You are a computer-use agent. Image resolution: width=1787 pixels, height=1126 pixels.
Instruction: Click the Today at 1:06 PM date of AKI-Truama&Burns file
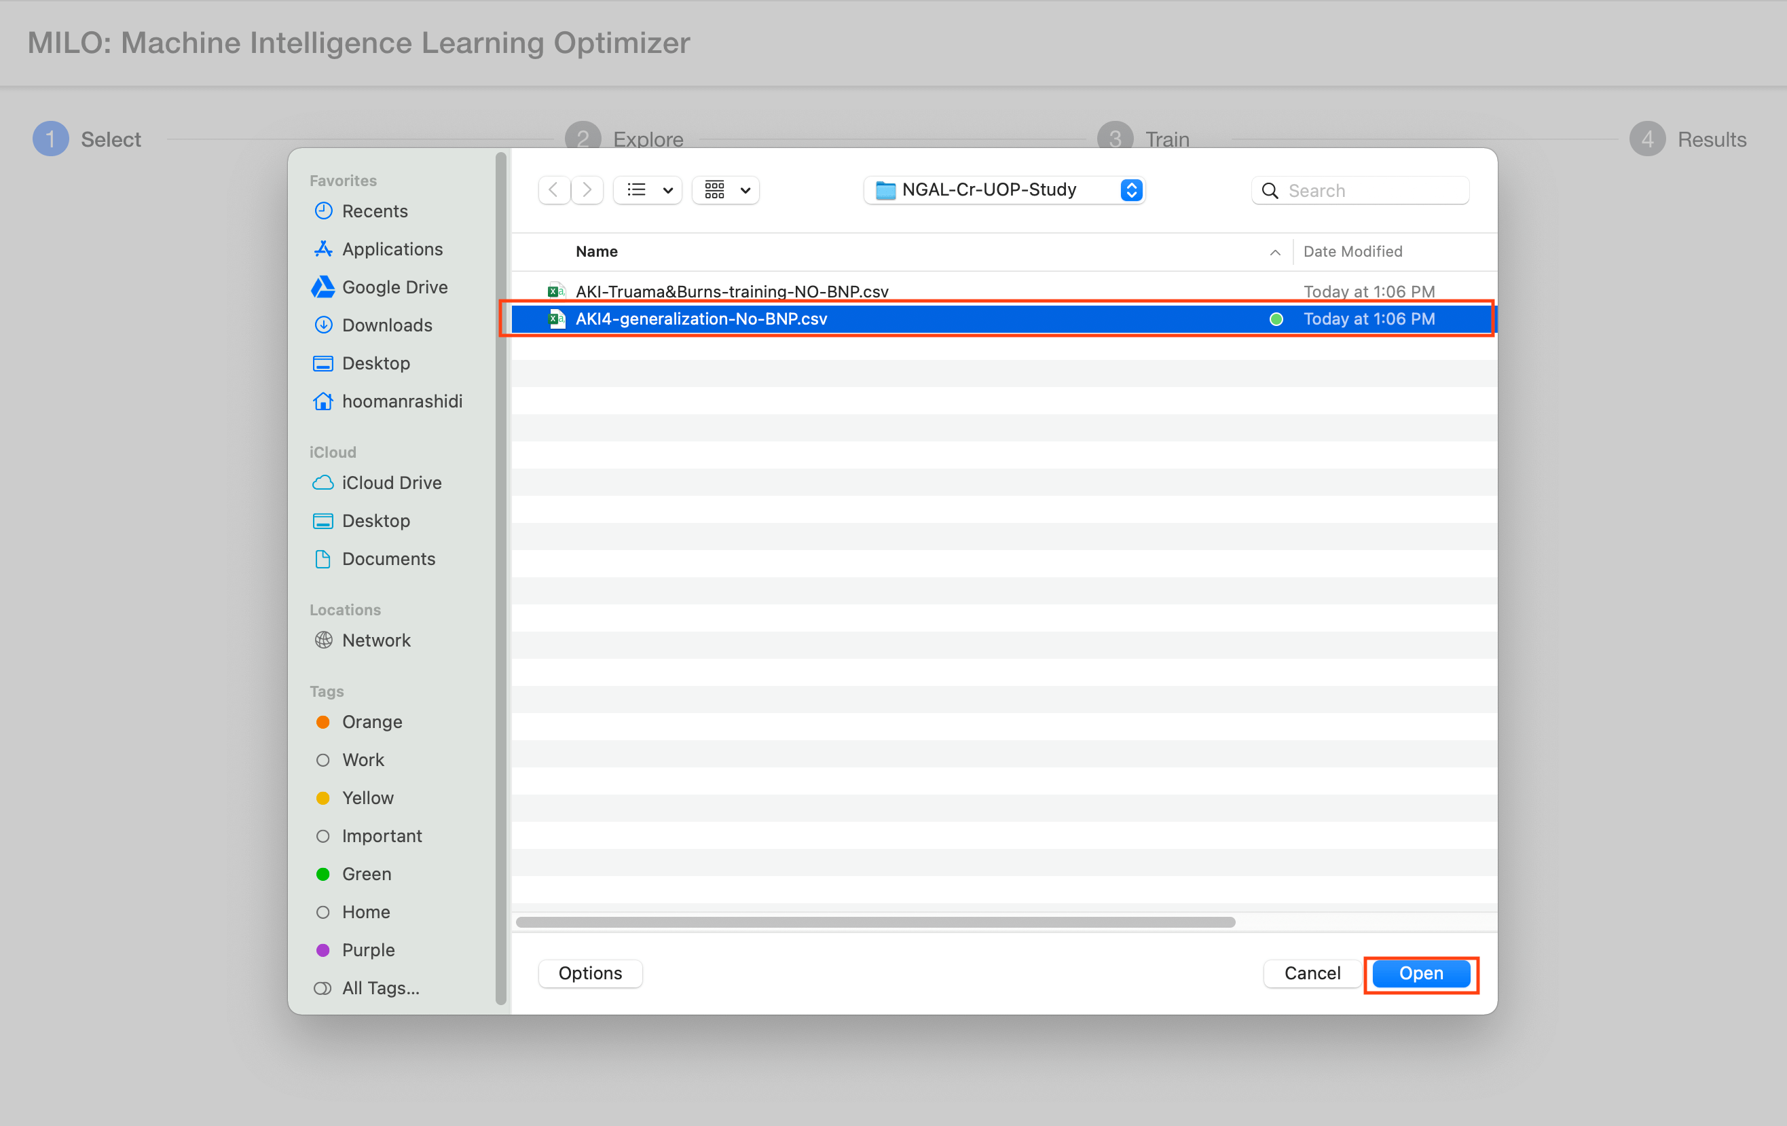coord(1369,291)
